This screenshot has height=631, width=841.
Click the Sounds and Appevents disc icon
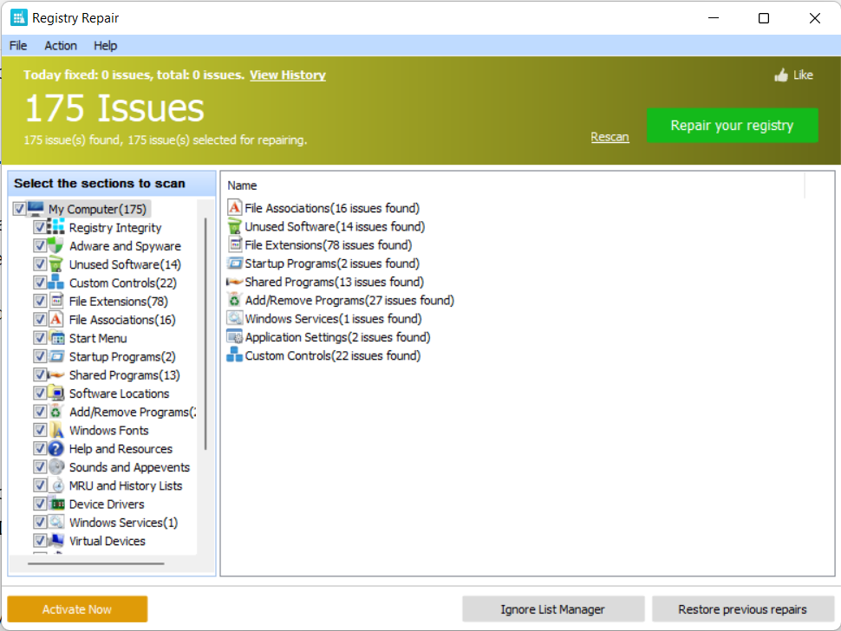(x=55, y=467)
